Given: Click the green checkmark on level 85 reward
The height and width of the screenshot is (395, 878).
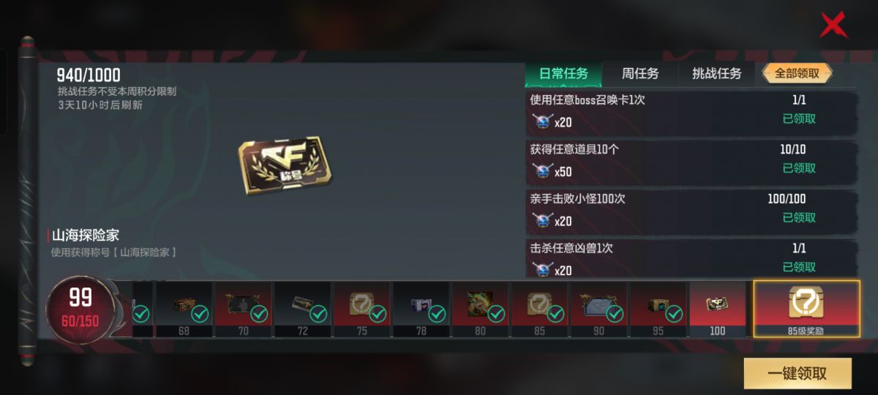Looking at the screenshot, I should coord(555,314).
